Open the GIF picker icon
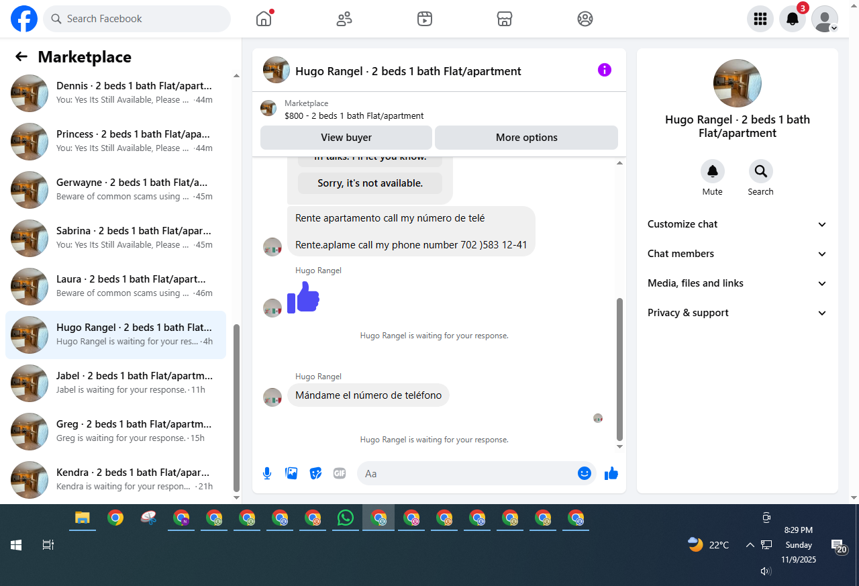Image resolution: width=859 pixels, height=586 pixels. click(340, 473)
